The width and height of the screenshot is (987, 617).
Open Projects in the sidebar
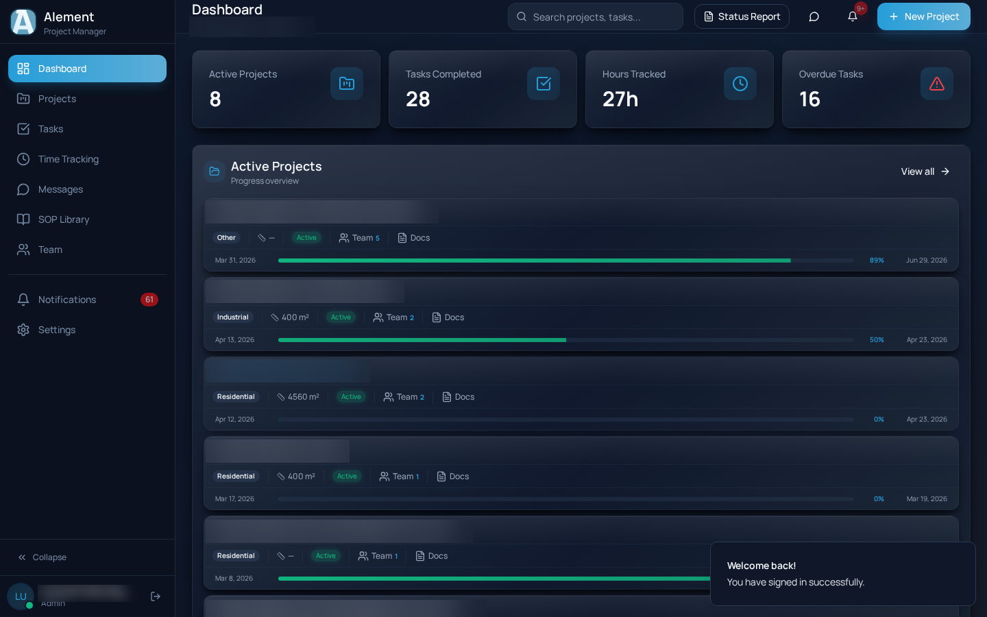pos(87,99)
